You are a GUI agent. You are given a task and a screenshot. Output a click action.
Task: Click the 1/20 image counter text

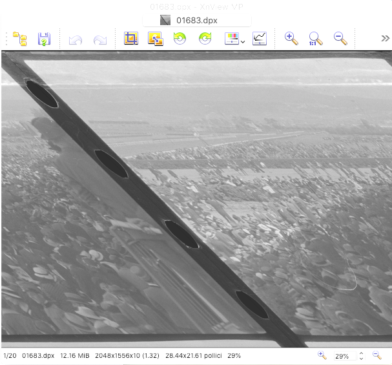coord(10,355)
